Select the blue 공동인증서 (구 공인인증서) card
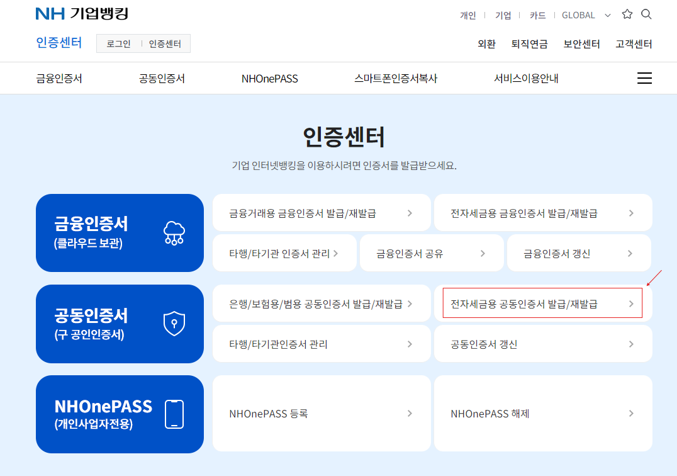Screen dimensions: 677x476 click(120, 324)
